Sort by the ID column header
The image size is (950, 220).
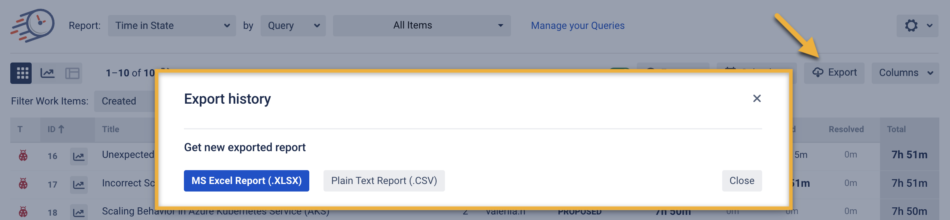56,129
